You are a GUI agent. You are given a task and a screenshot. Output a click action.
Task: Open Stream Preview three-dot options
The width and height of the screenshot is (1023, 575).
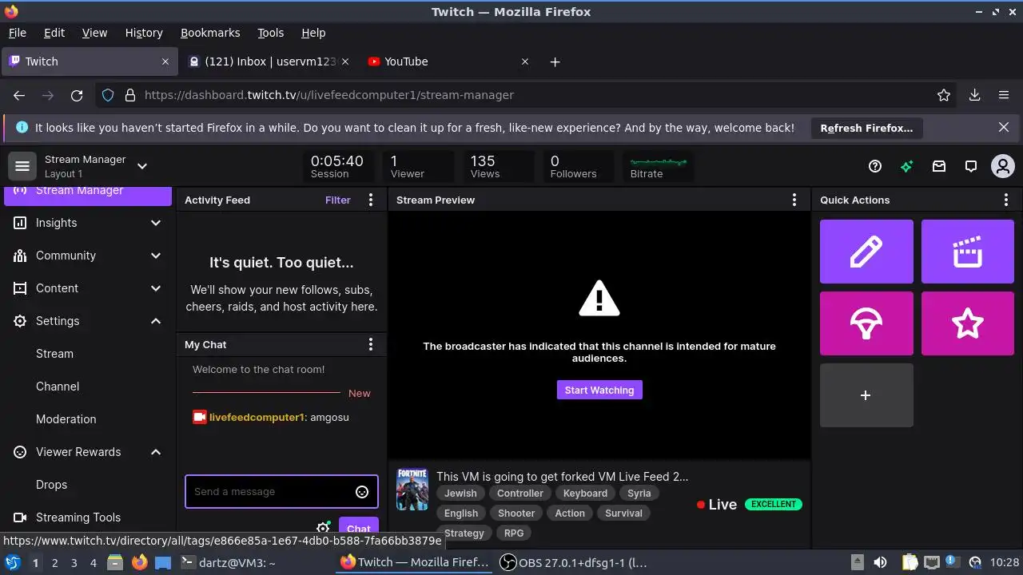coord(794,200)
